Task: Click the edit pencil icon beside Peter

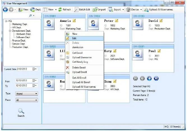Action: pos(116,21)
